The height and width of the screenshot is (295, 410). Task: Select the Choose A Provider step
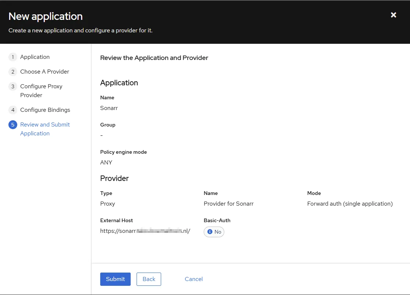click(x=44, y=72)
